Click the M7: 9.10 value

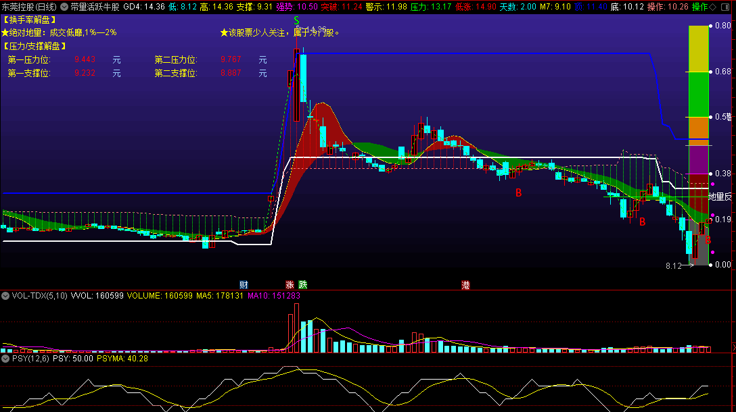pos(555,7)
